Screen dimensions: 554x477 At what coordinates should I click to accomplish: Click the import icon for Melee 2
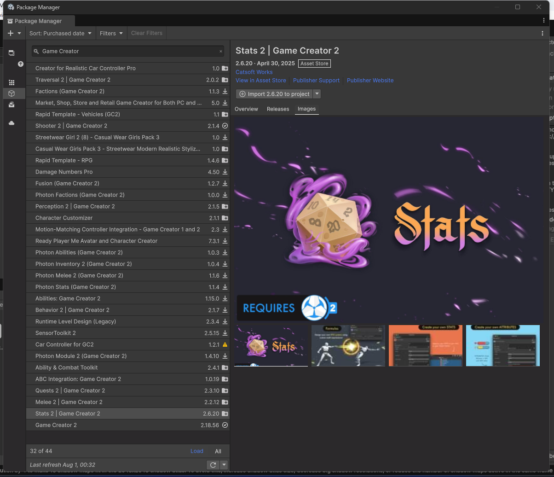click(225, 402)
